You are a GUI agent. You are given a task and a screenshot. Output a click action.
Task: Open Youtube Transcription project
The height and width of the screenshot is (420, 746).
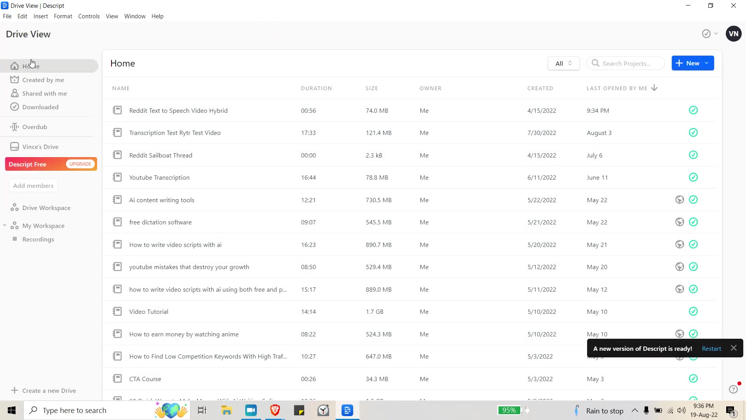pyautogui.click(x=159, y=177)
